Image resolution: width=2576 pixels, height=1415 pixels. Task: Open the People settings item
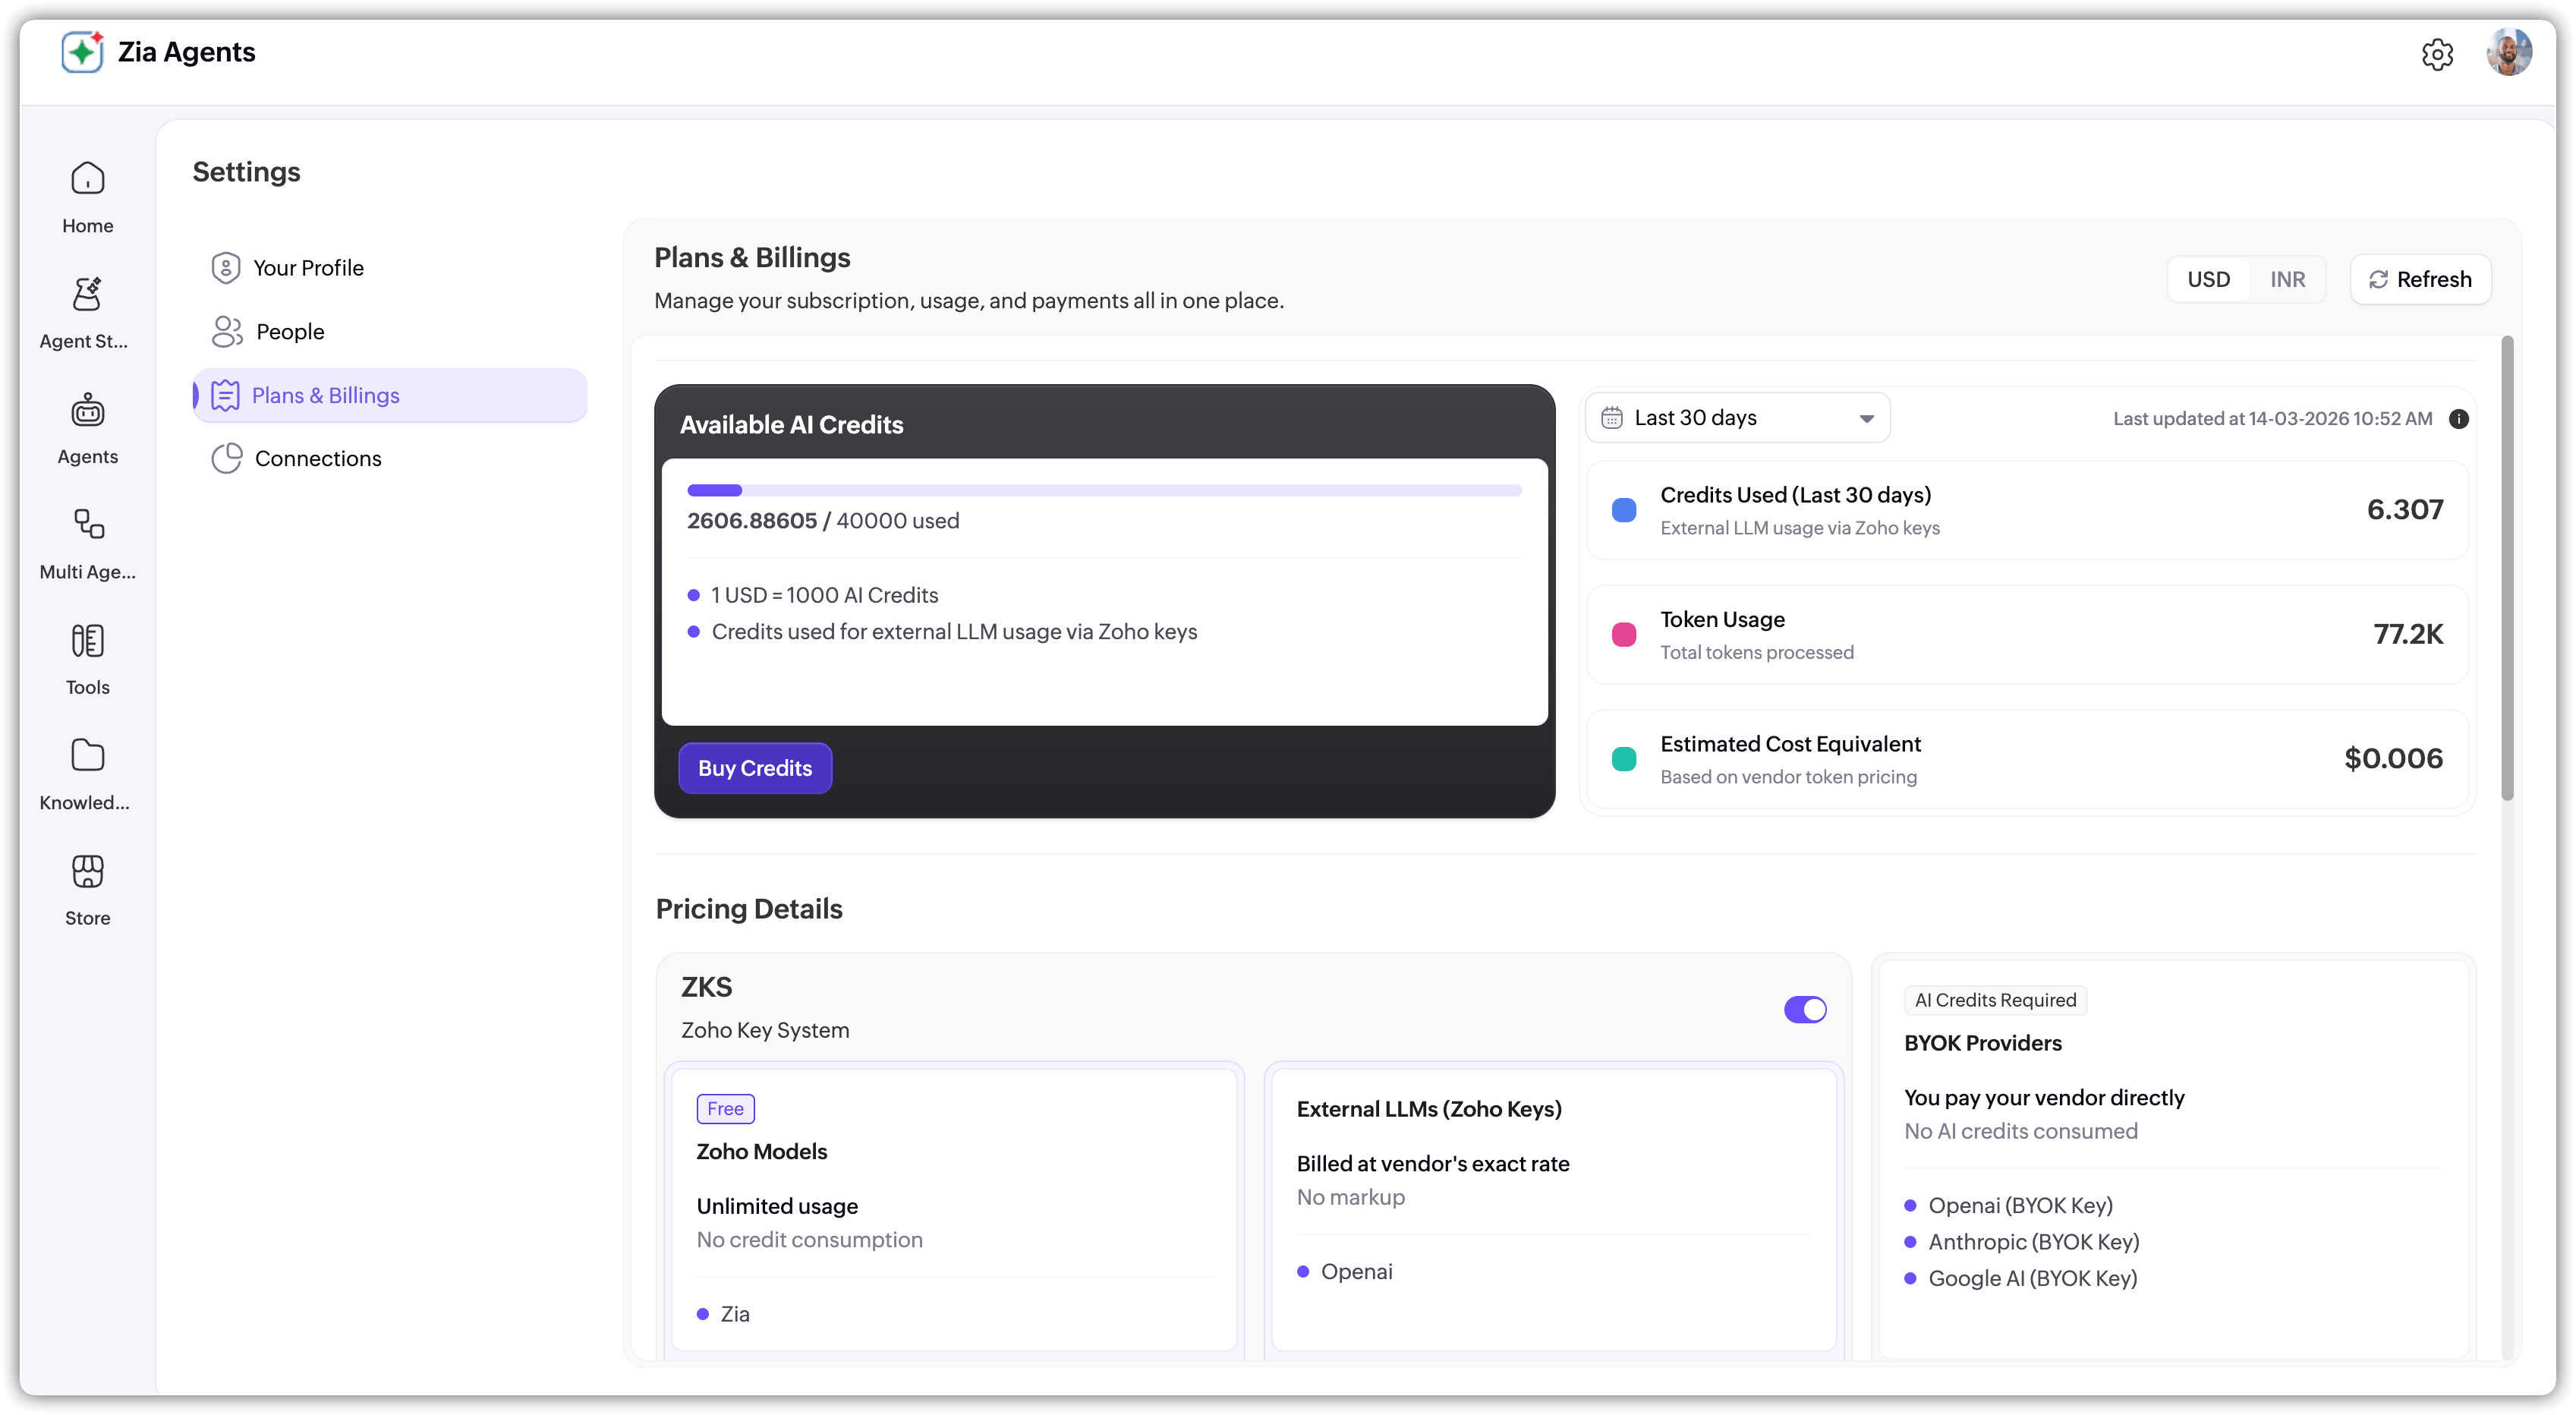290,331
